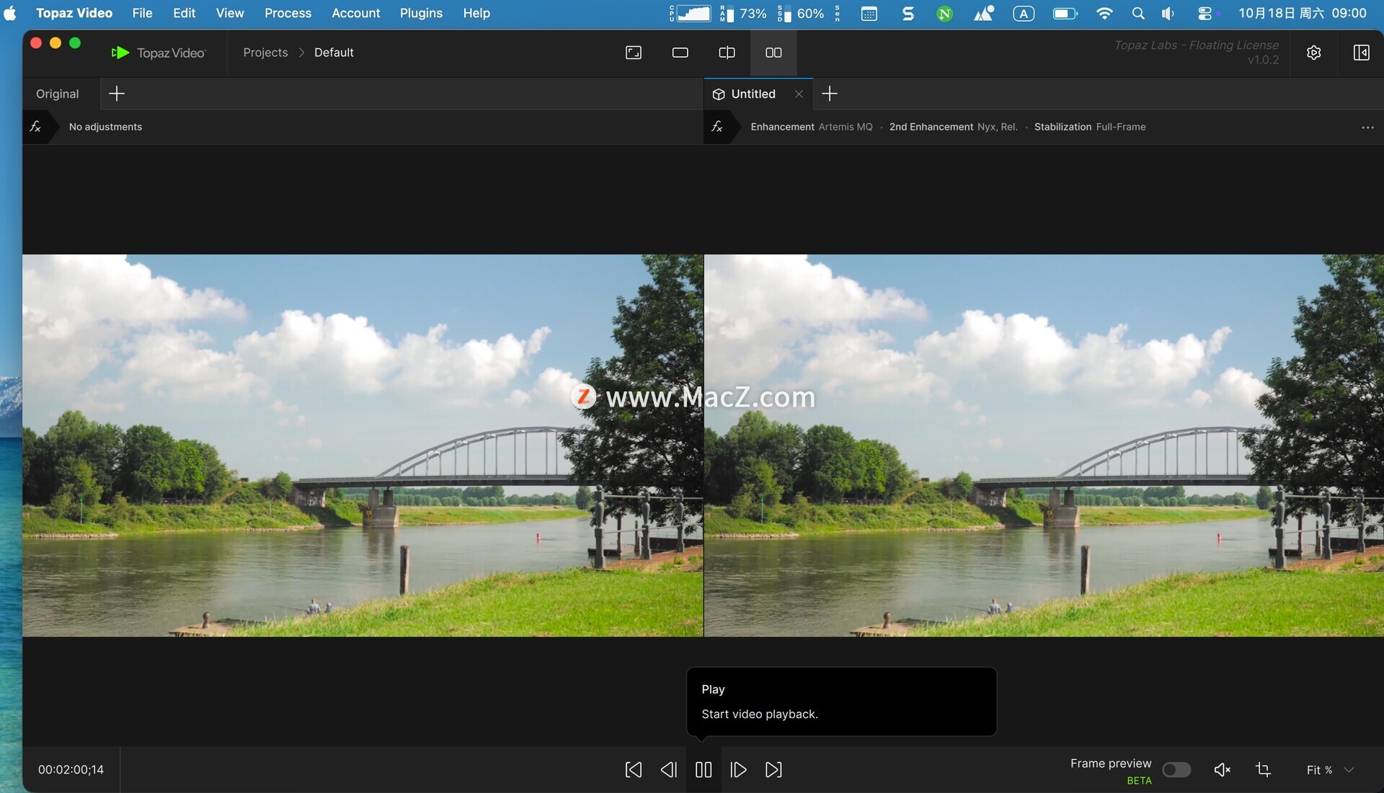This screenshot has width=1384, height=793.
Task: Jump to first frame button
Action: coord(633,770)
